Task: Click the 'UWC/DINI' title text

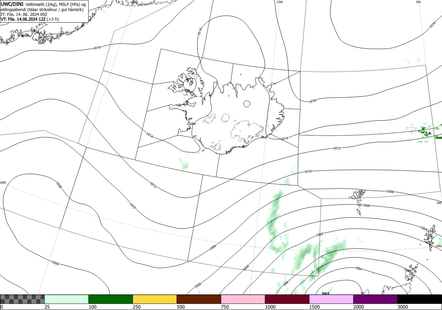Action: pyautogui.click(x=12, y=4)
